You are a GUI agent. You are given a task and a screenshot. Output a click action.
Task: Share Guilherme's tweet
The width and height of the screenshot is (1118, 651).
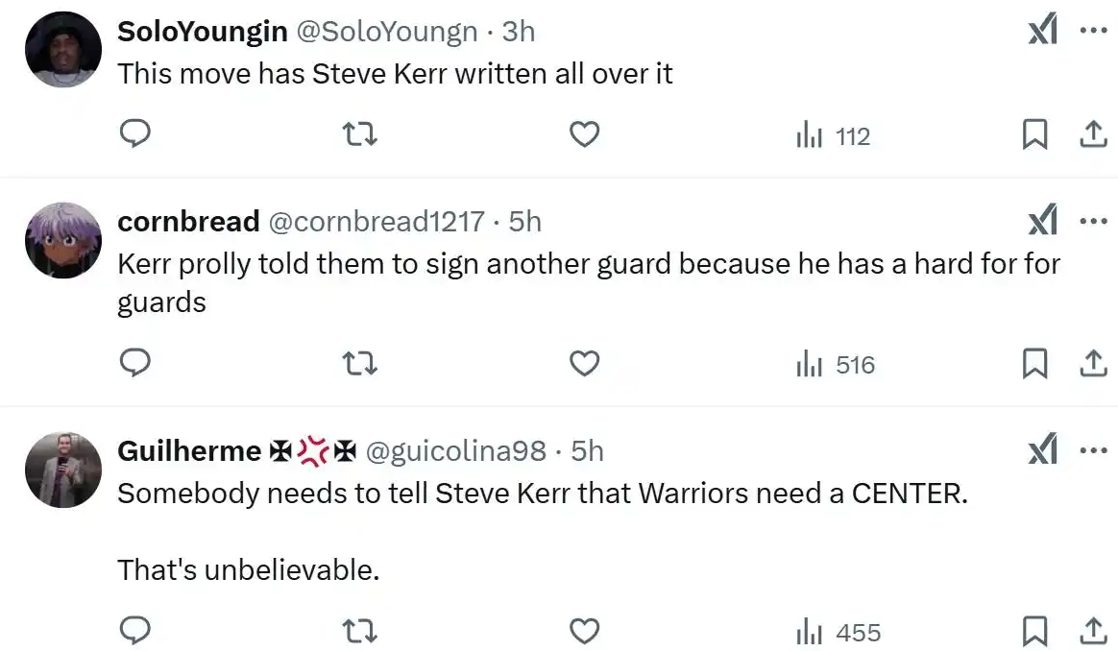tap(1092, 632)
